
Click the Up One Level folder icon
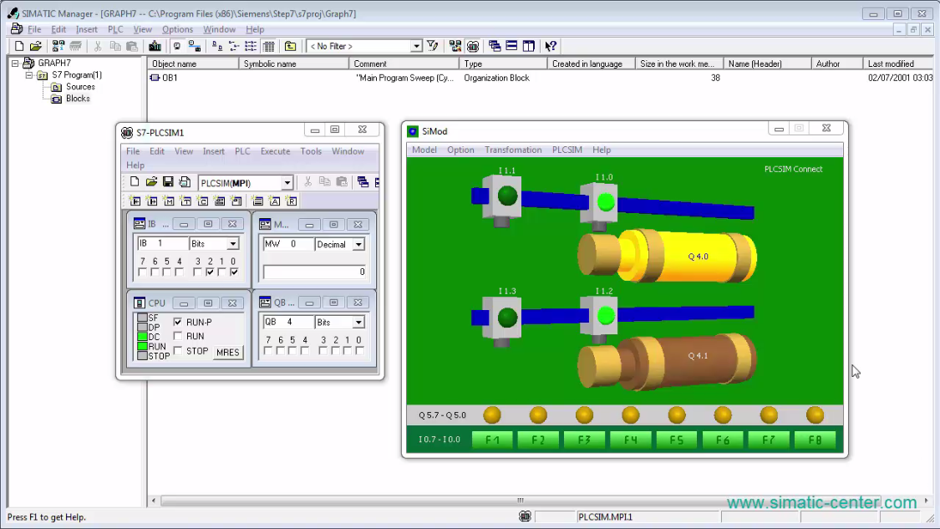coord(290,46)
